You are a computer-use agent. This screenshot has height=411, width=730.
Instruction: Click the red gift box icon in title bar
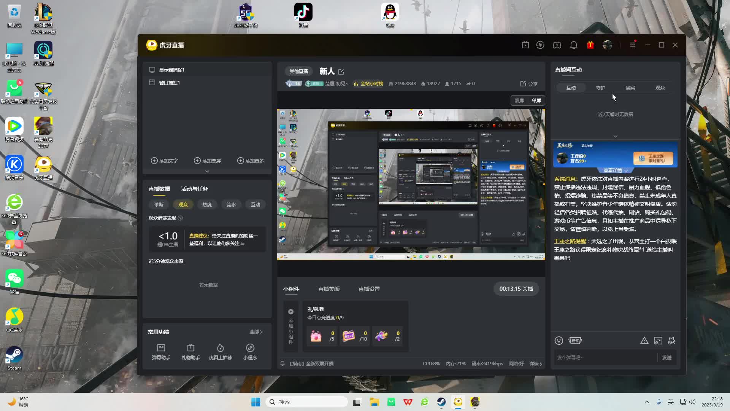point(590,45)
